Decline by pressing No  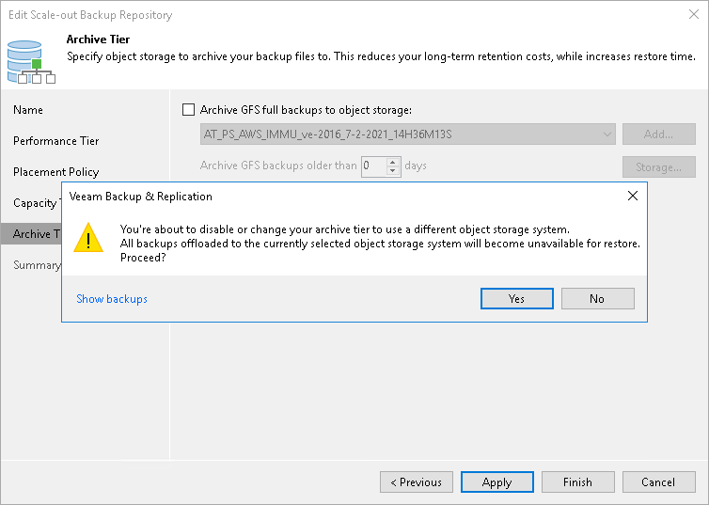[597, 298]
